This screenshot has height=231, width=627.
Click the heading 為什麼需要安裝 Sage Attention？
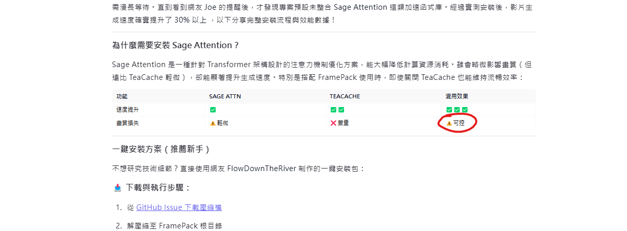click(176, 45)
